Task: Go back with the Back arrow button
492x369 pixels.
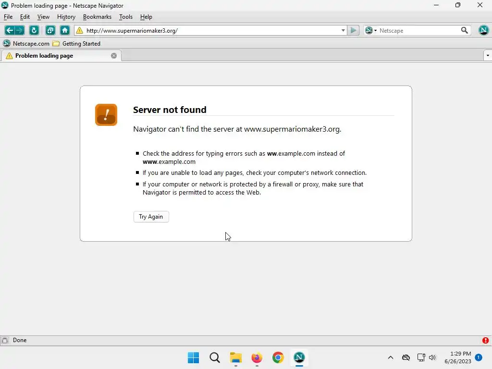Action: pyautogui.click(x=10, y=30)
